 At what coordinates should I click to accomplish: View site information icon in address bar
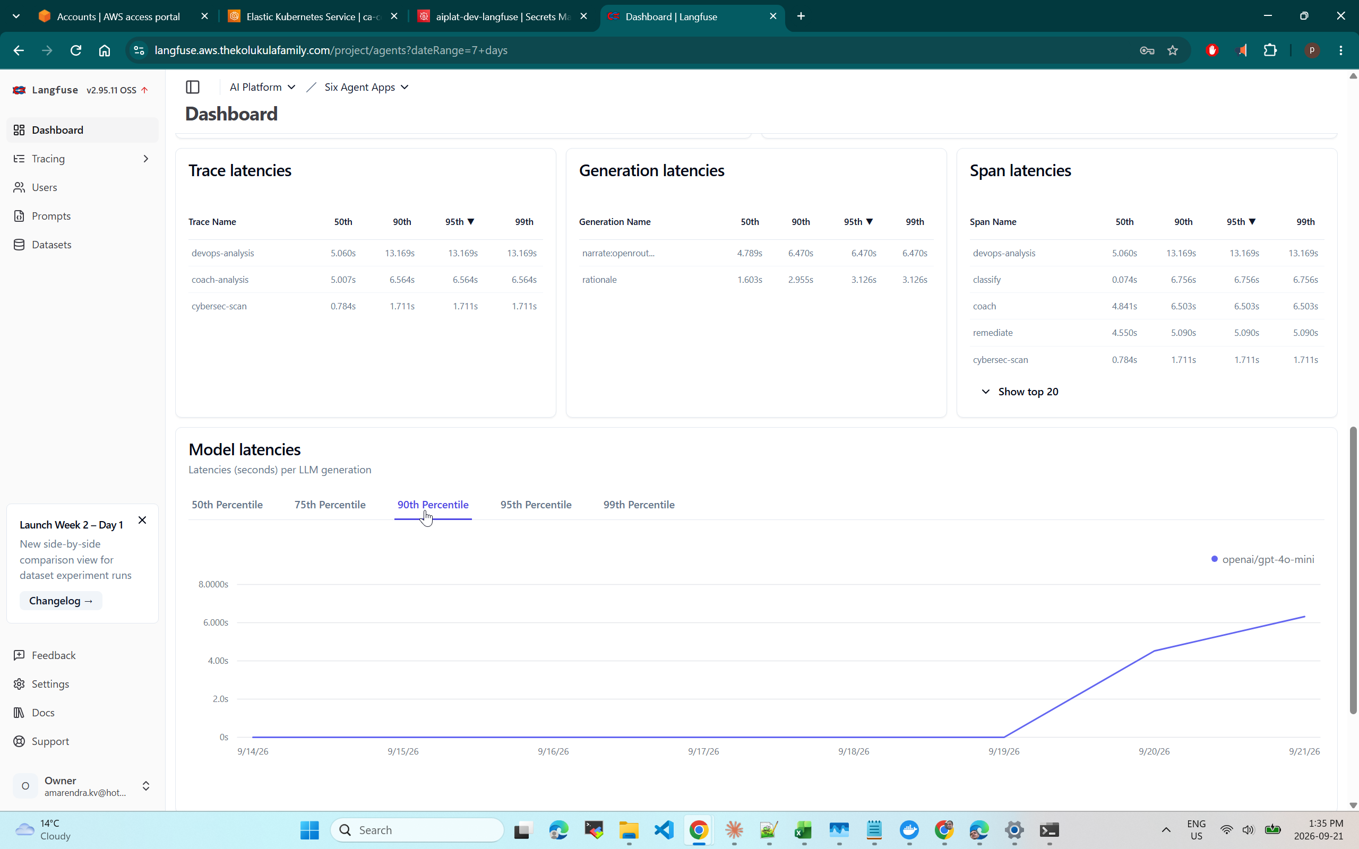point(139,50)
